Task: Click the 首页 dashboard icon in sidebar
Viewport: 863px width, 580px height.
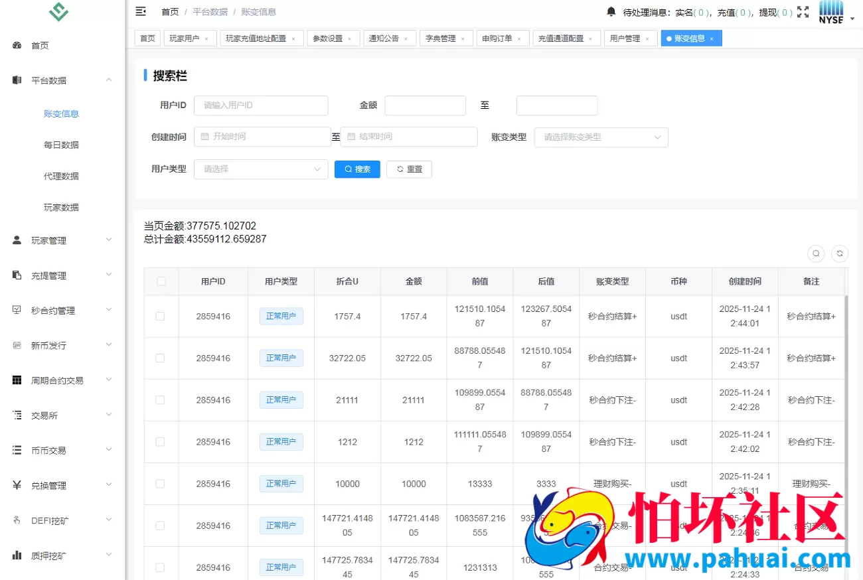Action: 17,45
